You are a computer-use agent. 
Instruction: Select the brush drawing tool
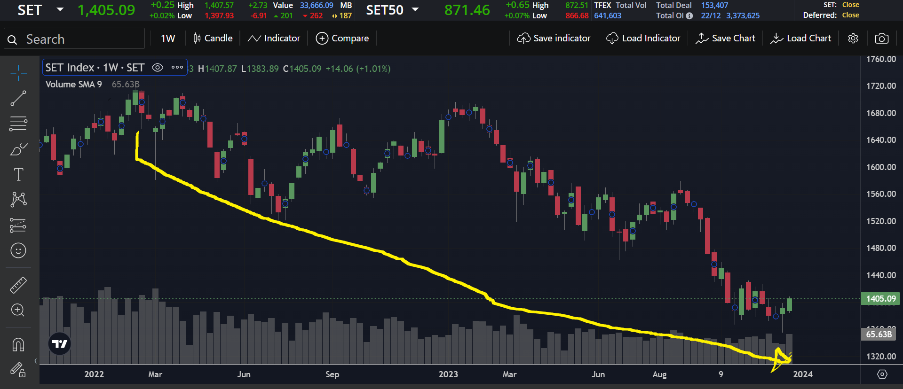pyautogui.click(x=18, y=149)
